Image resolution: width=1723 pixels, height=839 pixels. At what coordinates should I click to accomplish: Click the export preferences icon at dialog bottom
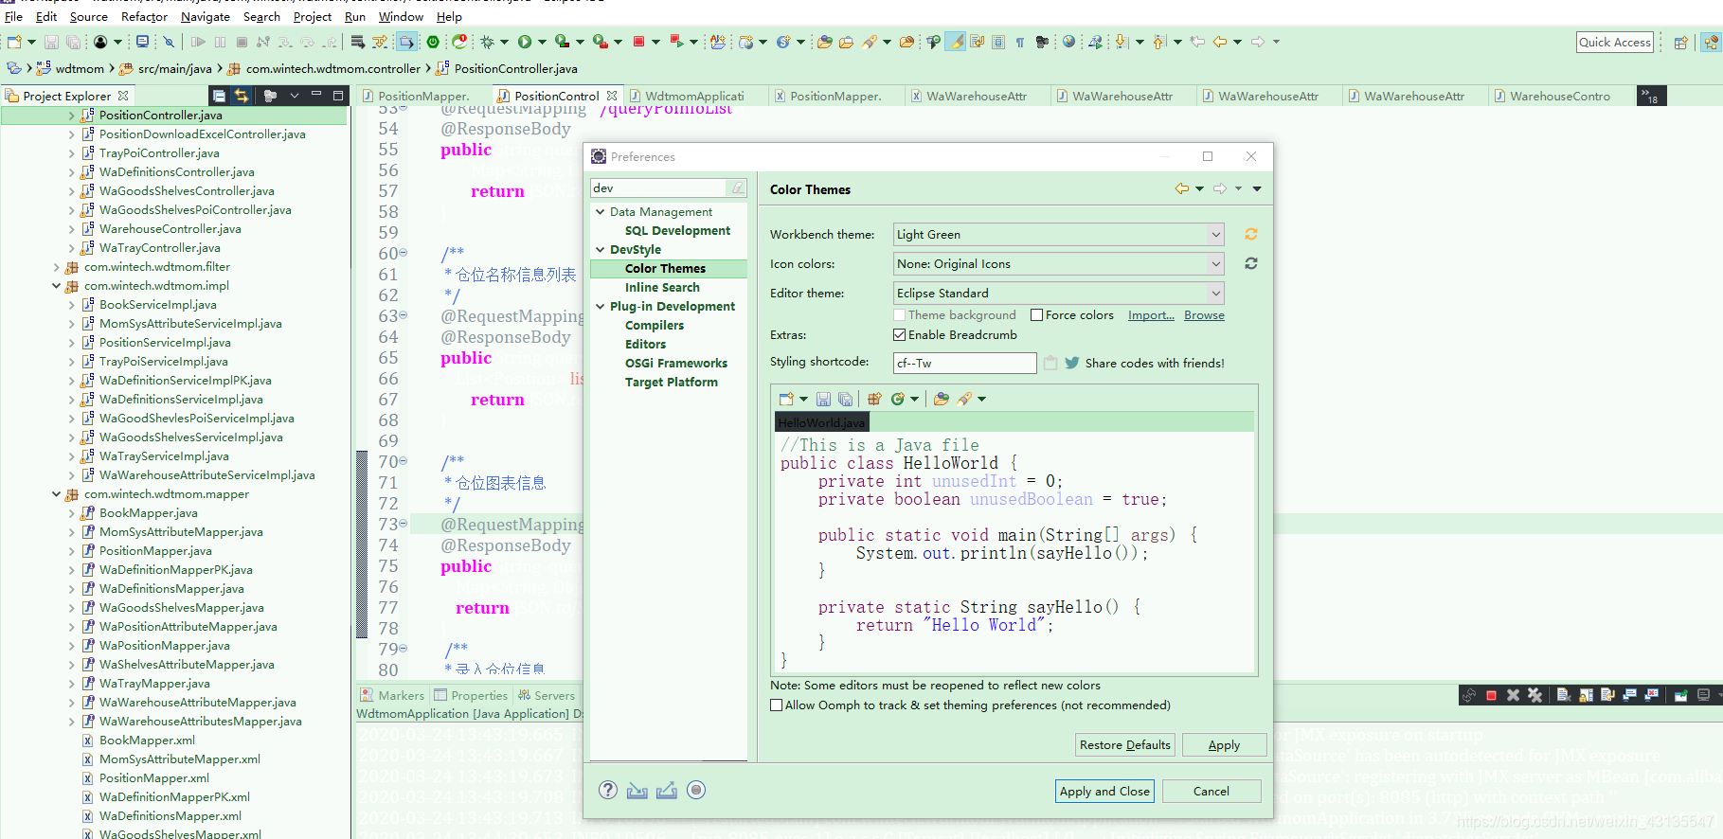(x=667, y=790)
